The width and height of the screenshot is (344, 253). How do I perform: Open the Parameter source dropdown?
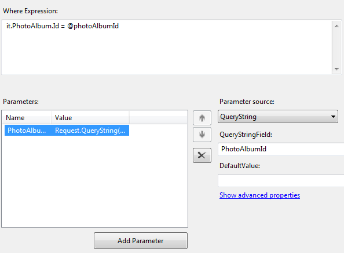(x=278, y=117)
